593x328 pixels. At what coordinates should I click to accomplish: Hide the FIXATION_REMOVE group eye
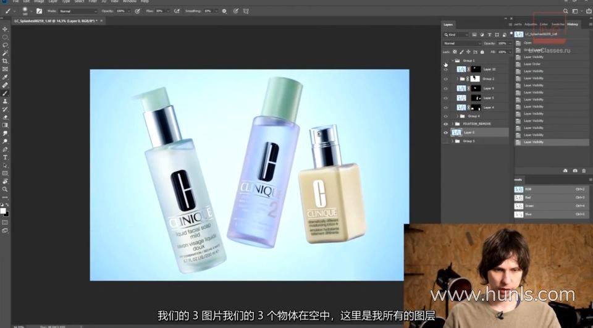coord(446,124)
